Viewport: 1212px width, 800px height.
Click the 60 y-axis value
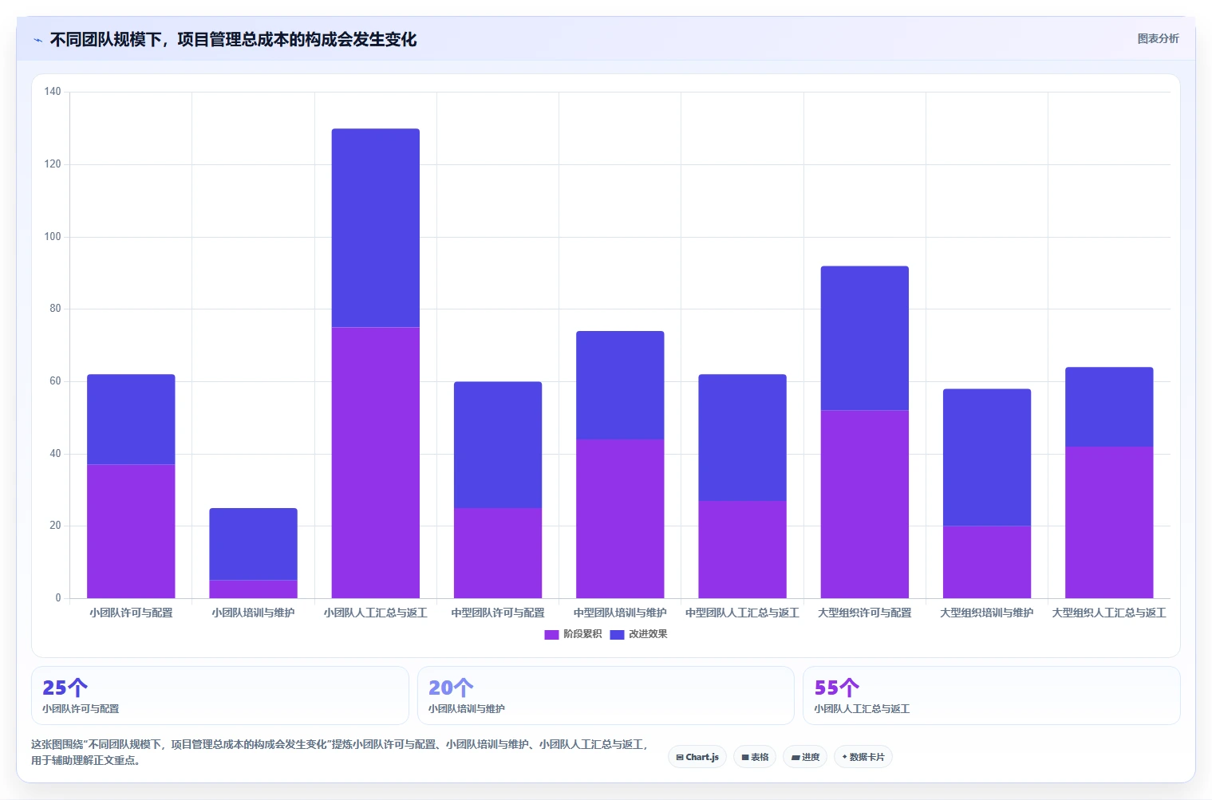pyautogui.click(x=55, y=381)
